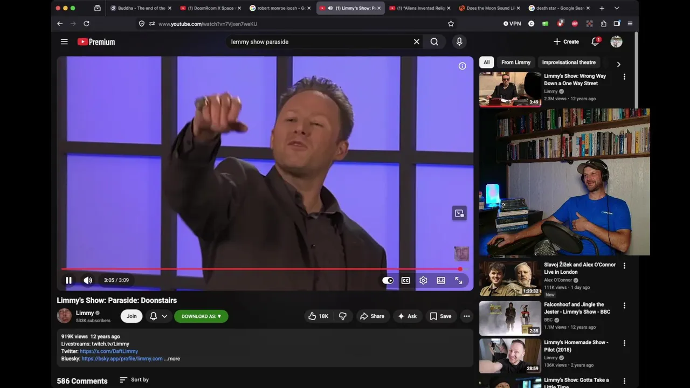This screenshot has width=690, height=388.
Task: Open the YouTube guide hamburger menu
Action: [64, 41]
